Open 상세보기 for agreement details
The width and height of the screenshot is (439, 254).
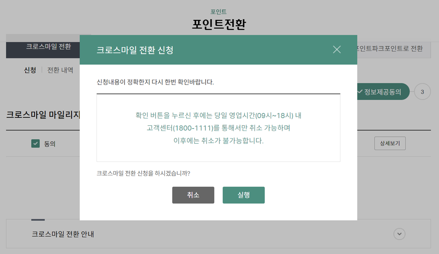pos(390,143)
